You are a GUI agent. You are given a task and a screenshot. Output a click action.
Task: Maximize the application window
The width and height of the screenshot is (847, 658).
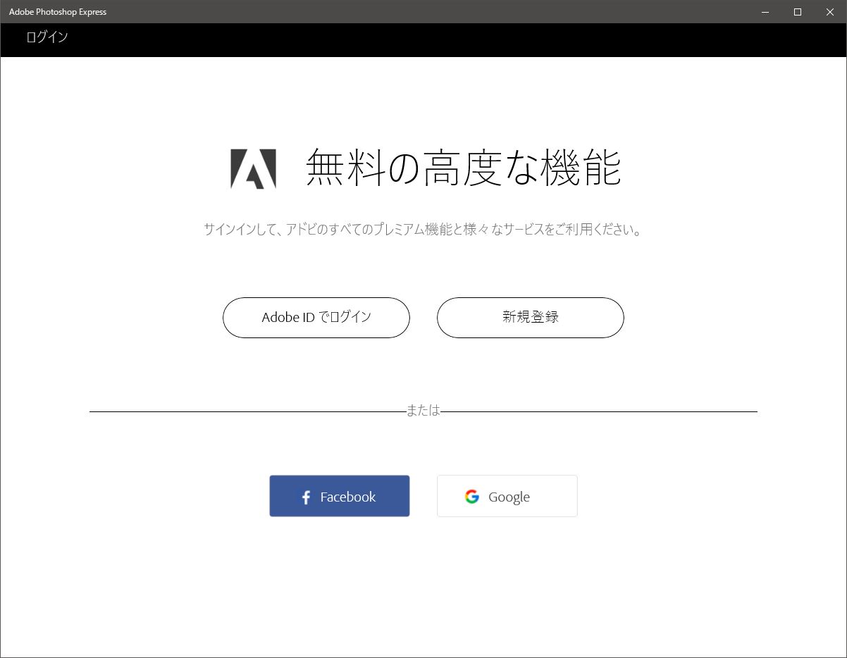tap(797, 12)
